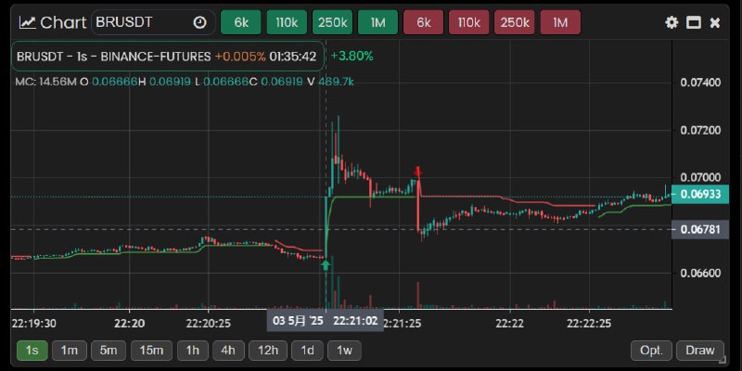Click the 0.06600 price axis label
The height and width of the screenshot is (371, 742).
coord(700,273)
